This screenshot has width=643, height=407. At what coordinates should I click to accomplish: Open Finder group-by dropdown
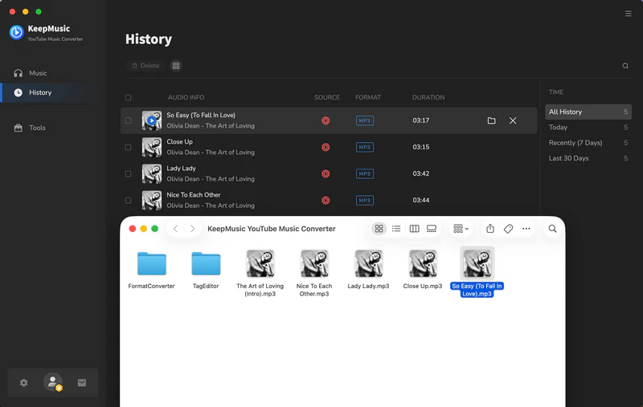tap(461, 229)
